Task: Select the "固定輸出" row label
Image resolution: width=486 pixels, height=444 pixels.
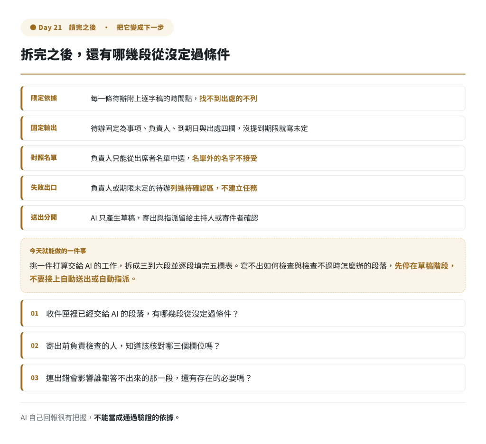Action: click(x=44, y=128)
